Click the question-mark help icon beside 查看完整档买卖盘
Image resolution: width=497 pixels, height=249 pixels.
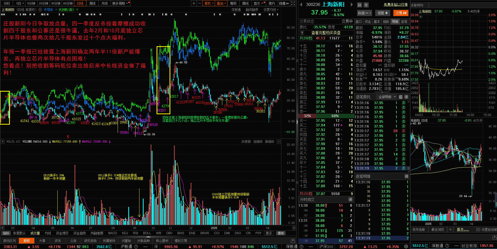(302, 33)
